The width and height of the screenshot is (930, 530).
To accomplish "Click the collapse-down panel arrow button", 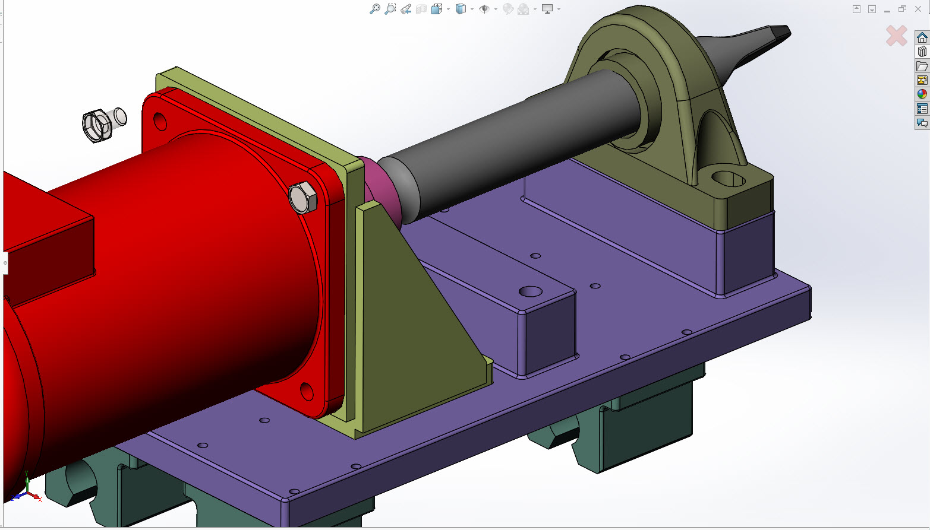I will 872,9.
